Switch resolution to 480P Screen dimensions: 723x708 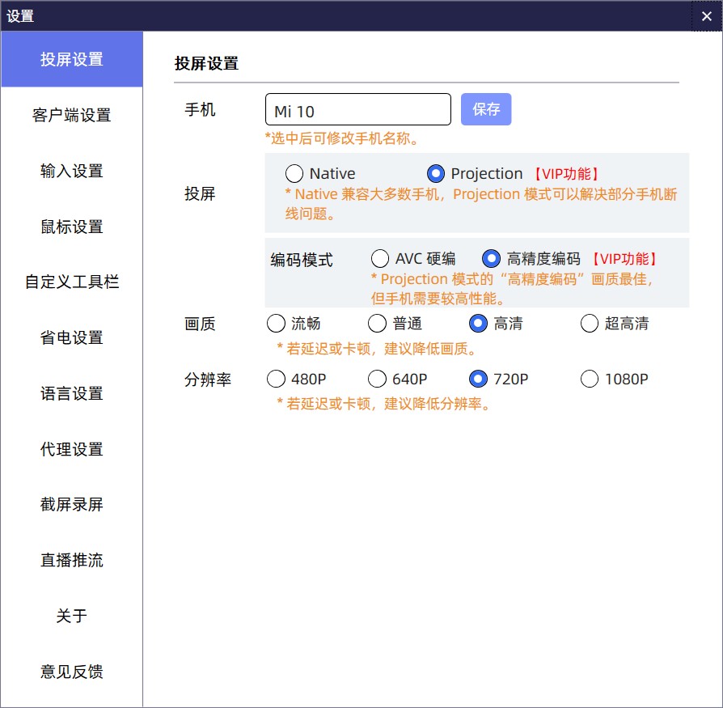[x=275, y=378]
